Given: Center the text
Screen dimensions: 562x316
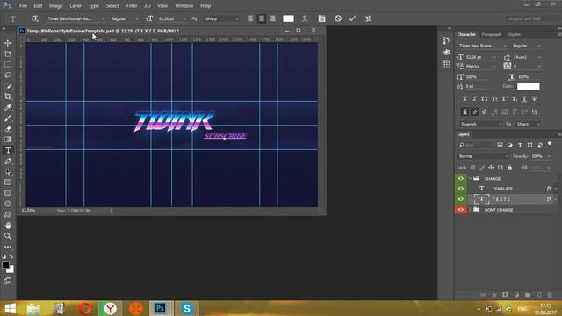Looking at the screenshot, I should pyautogui.click(x=262, y=18).
